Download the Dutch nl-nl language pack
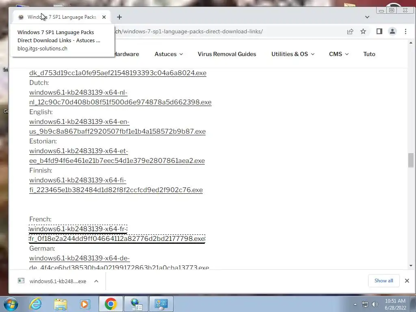The image size is (416, 312). click(120, 97)
